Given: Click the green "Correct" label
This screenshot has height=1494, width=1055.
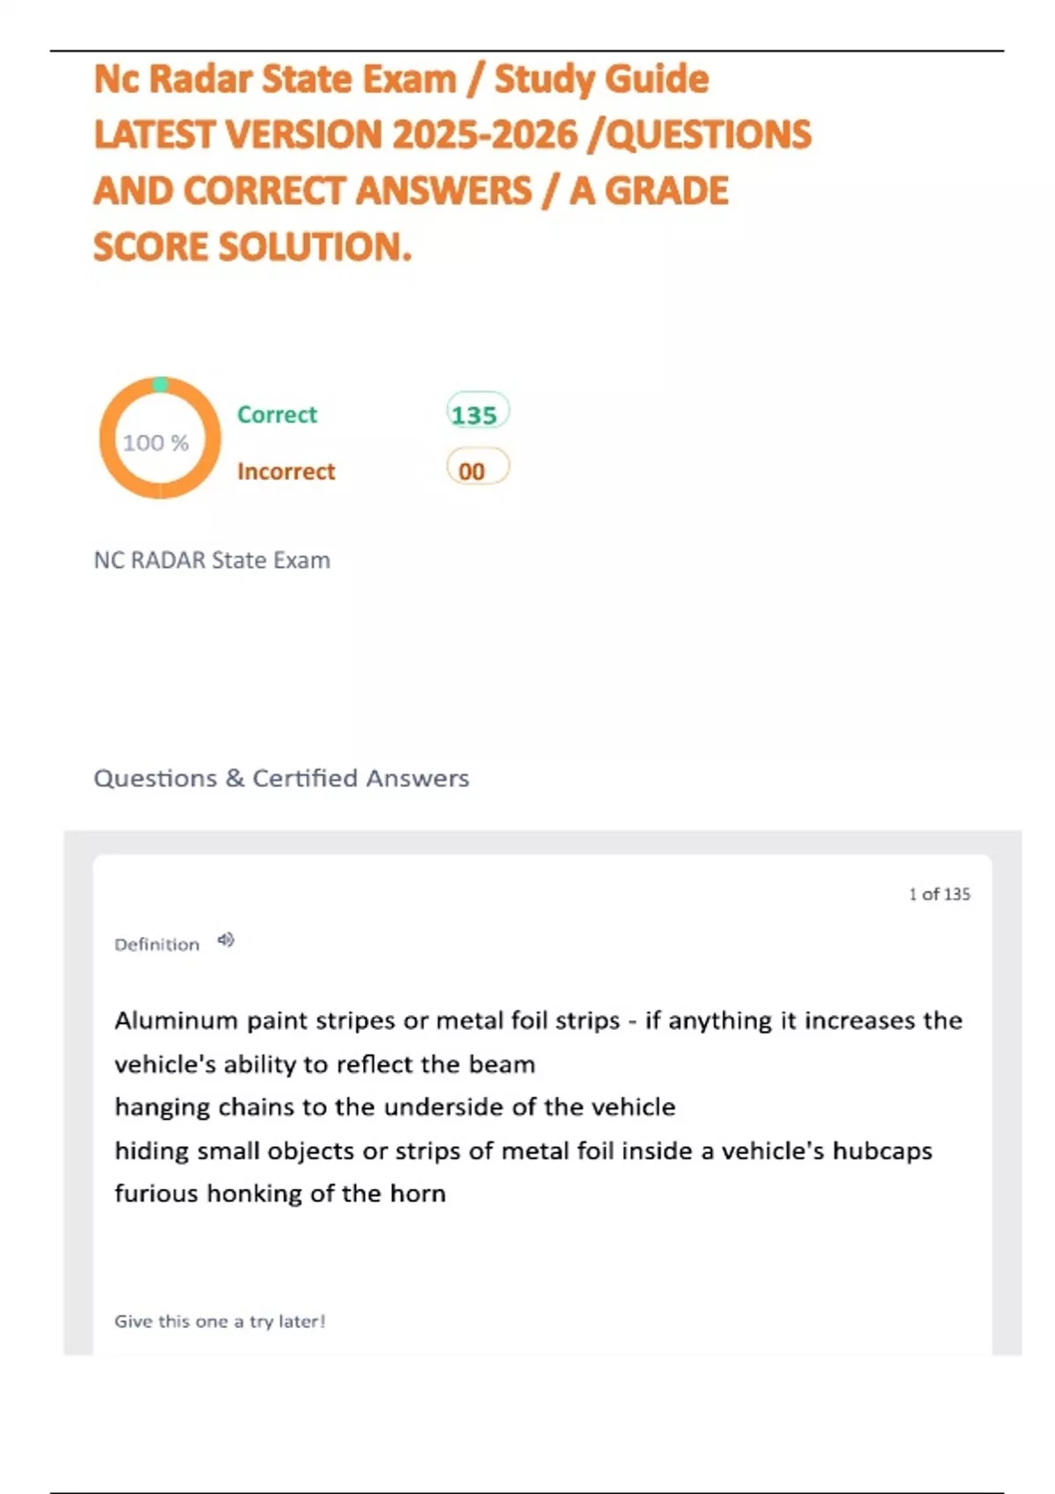Looking at the screenshot, I should [x=277, y=414].
